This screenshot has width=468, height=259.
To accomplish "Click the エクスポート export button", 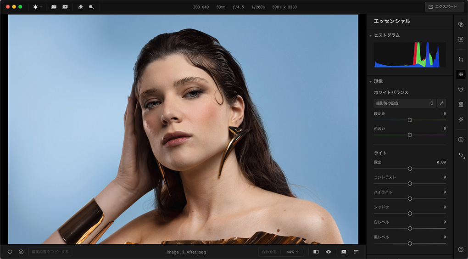I will 444,6.
